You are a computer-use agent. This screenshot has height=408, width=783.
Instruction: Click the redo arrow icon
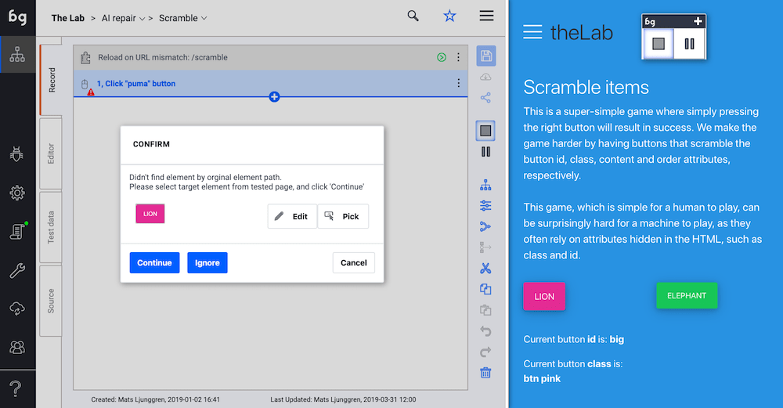pyautogui.click(x=485, y=352)
